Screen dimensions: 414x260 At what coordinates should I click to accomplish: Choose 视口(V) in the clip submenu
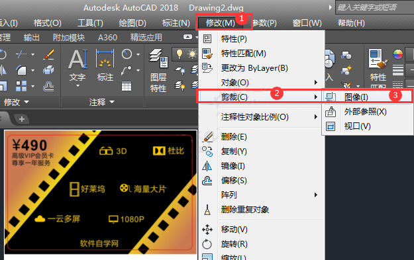click(x=367, y=126)
